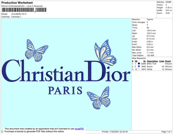This screenshot has width=173, height=134.
Task: Click the 'PARIS' lettering in the design
Action: pyautogui.click(x=65, y=90)
